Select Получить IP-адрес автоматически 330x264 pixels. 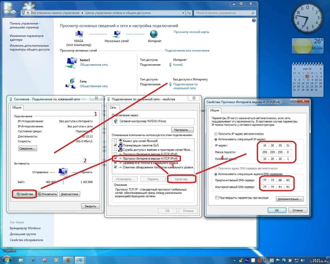pyautogui.click(x=216, y=134)
